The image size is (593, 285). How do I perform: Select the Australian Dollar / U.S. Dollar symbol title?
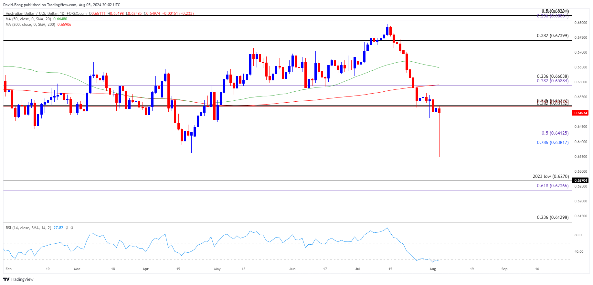point(46,14)
